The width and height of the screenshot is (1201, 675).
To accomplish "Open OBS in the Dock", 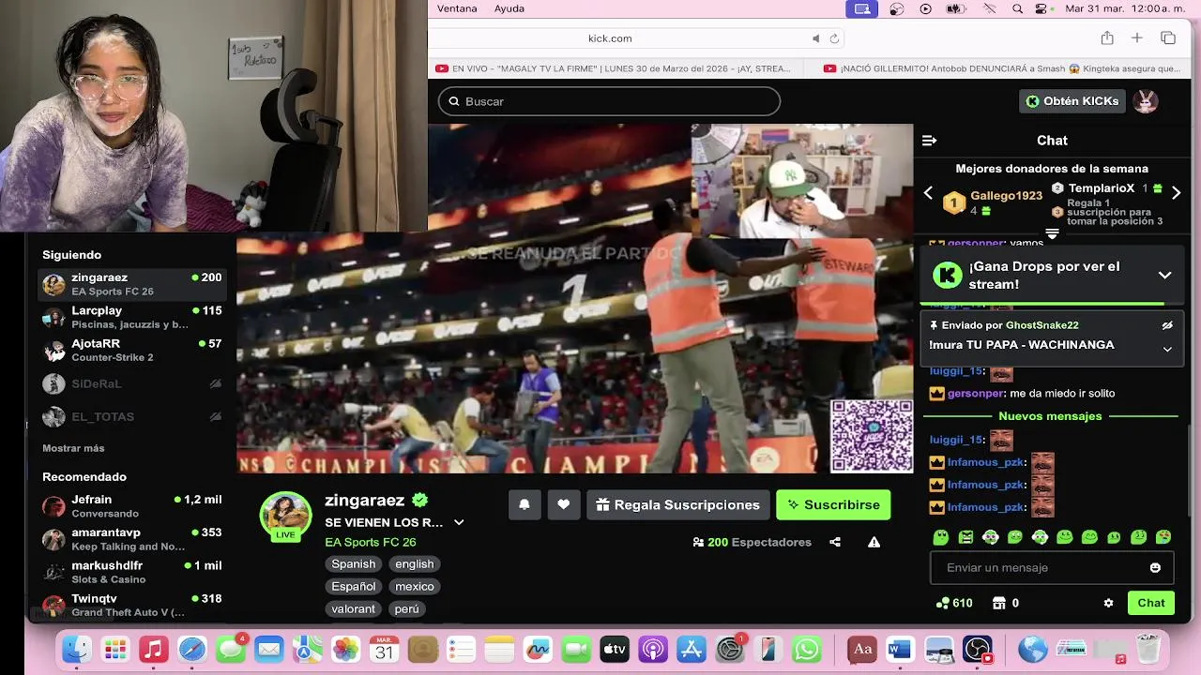I will tap(978, 649).
